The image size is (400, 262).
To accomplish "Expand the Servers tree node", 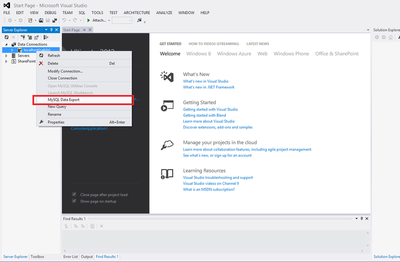I will (6, 55).
